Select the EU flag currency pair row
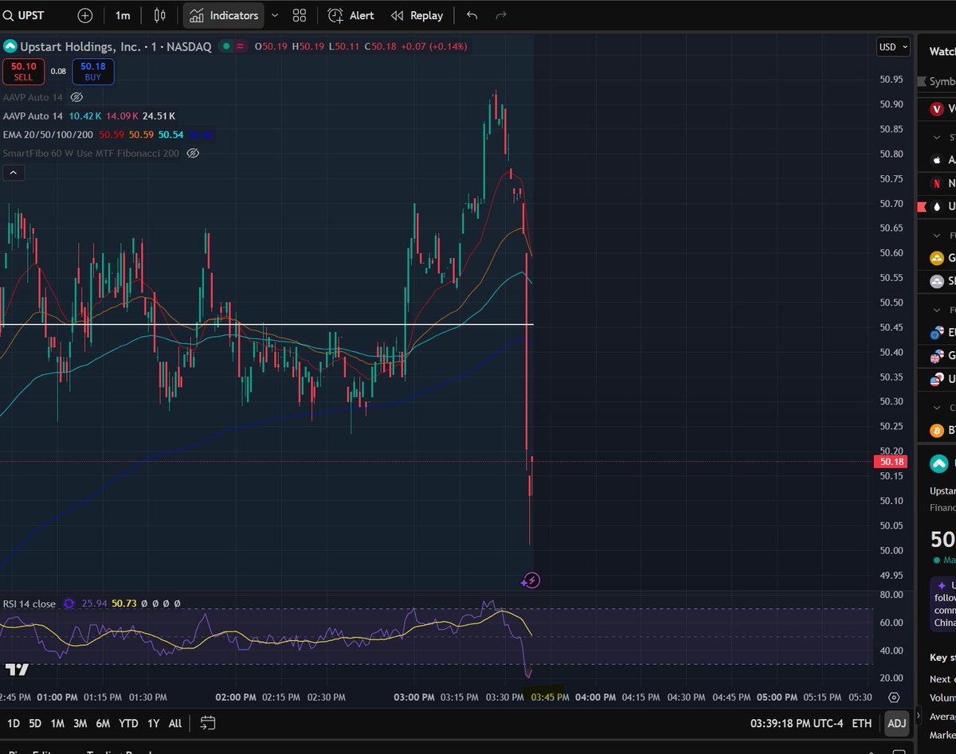956x754 pixels. click(937, 332)
